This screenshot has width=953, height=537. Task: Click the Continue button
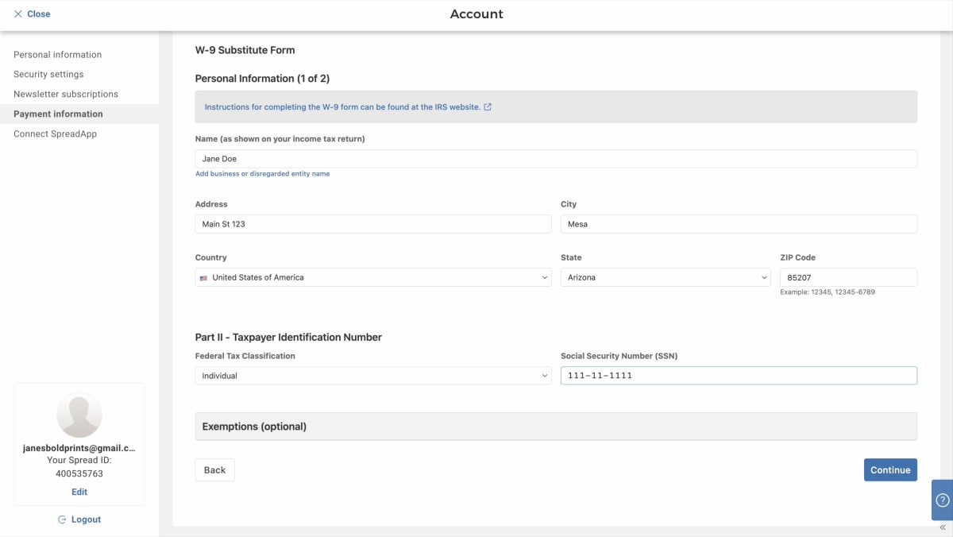pyautogui.click(x=890, y=470)
